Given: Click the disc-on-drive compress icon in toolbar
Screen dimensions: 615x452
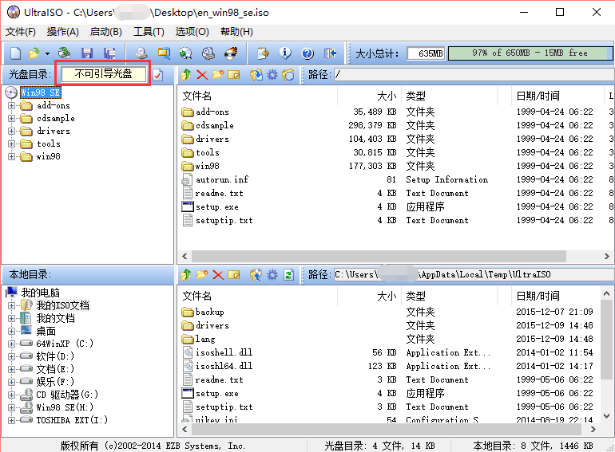Looking at the screenshot, I should [x=208, y=53].
